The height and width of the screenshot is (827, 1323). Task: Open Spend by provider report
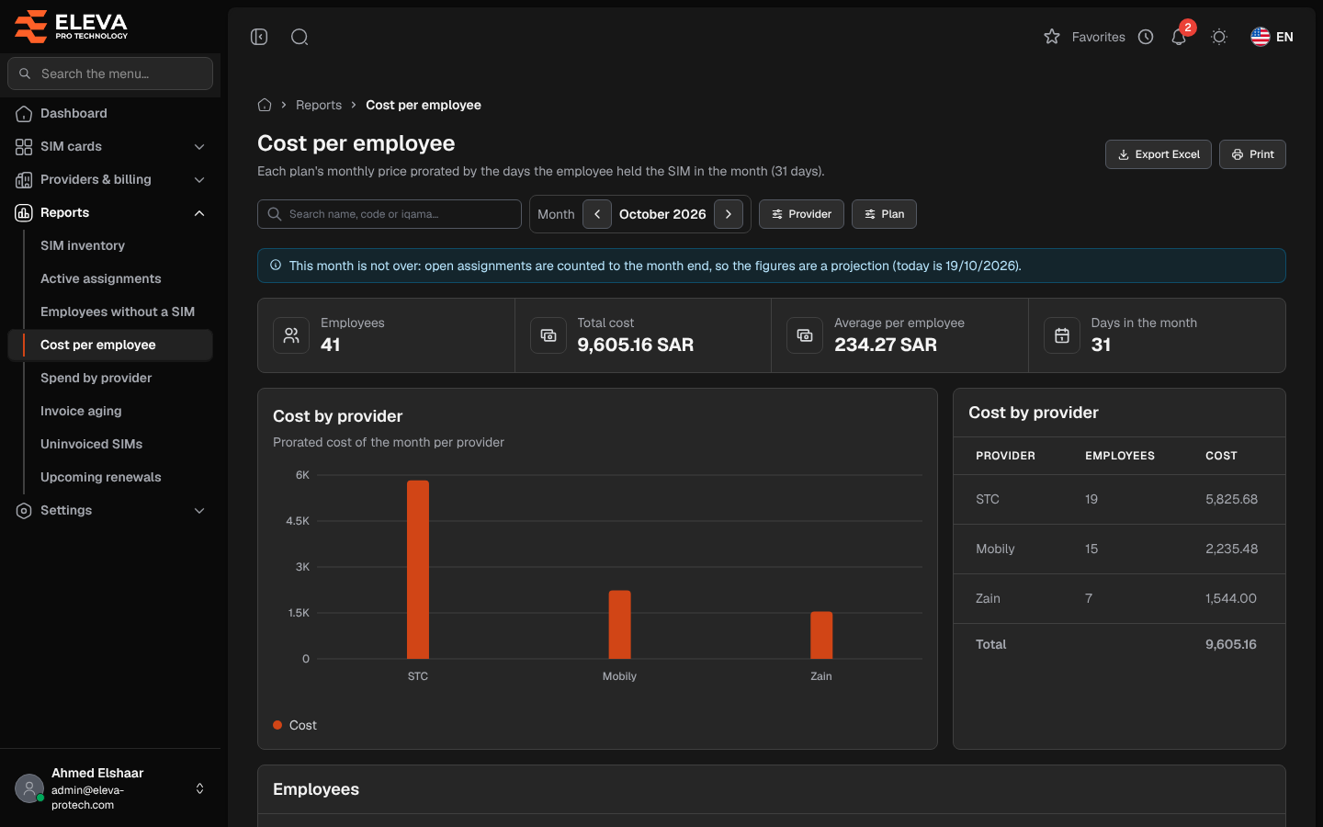pos(96,378)
